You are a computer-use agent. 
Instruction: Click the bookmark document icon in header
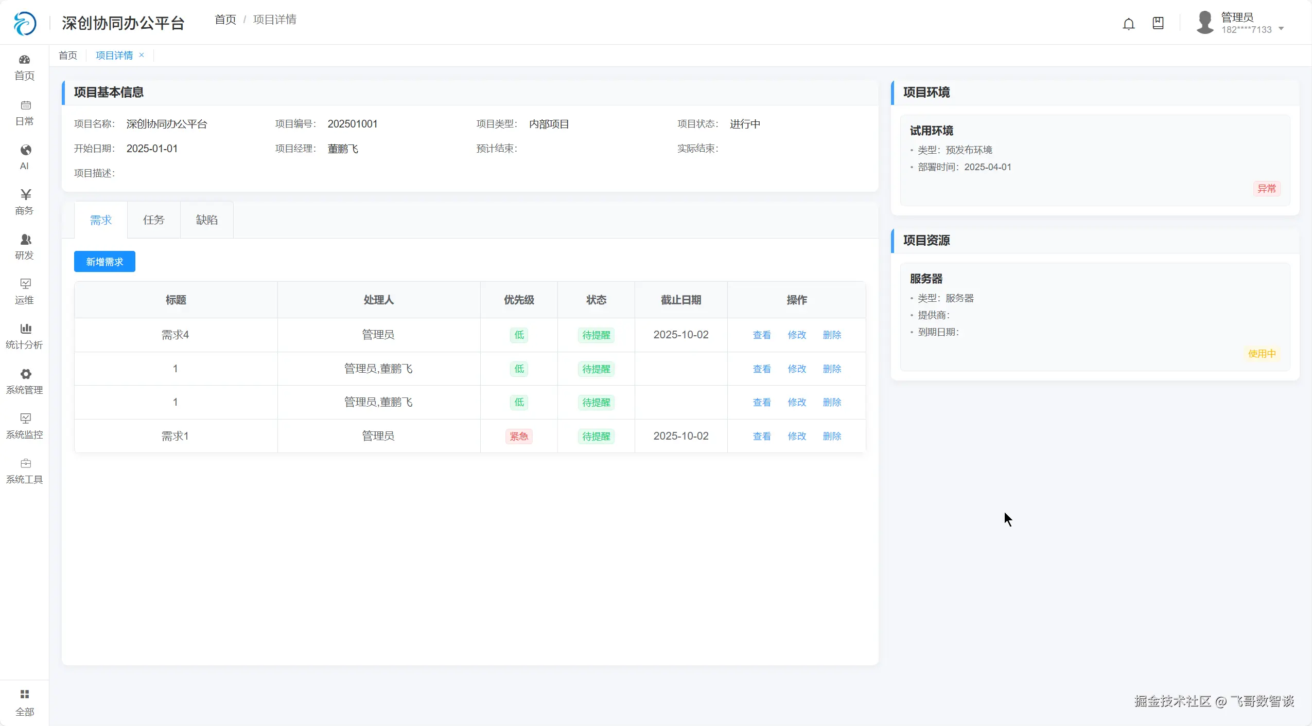pyautogui.click(x=1158, y=23)
